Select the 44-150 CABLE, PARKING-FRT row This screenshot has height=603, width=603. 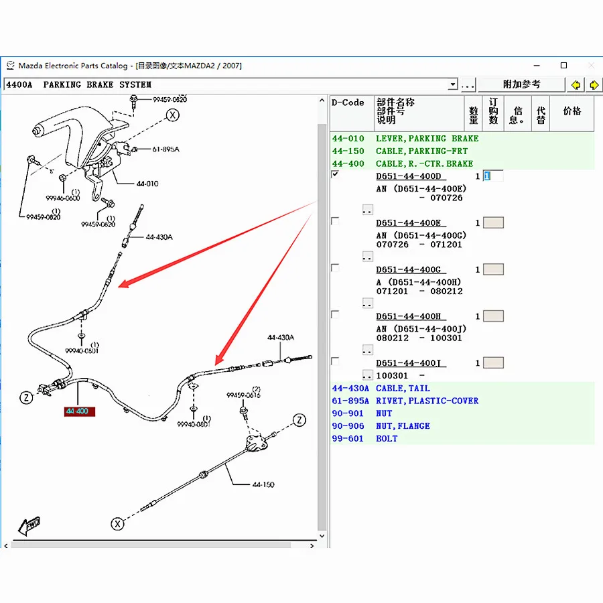pos(462,151)
